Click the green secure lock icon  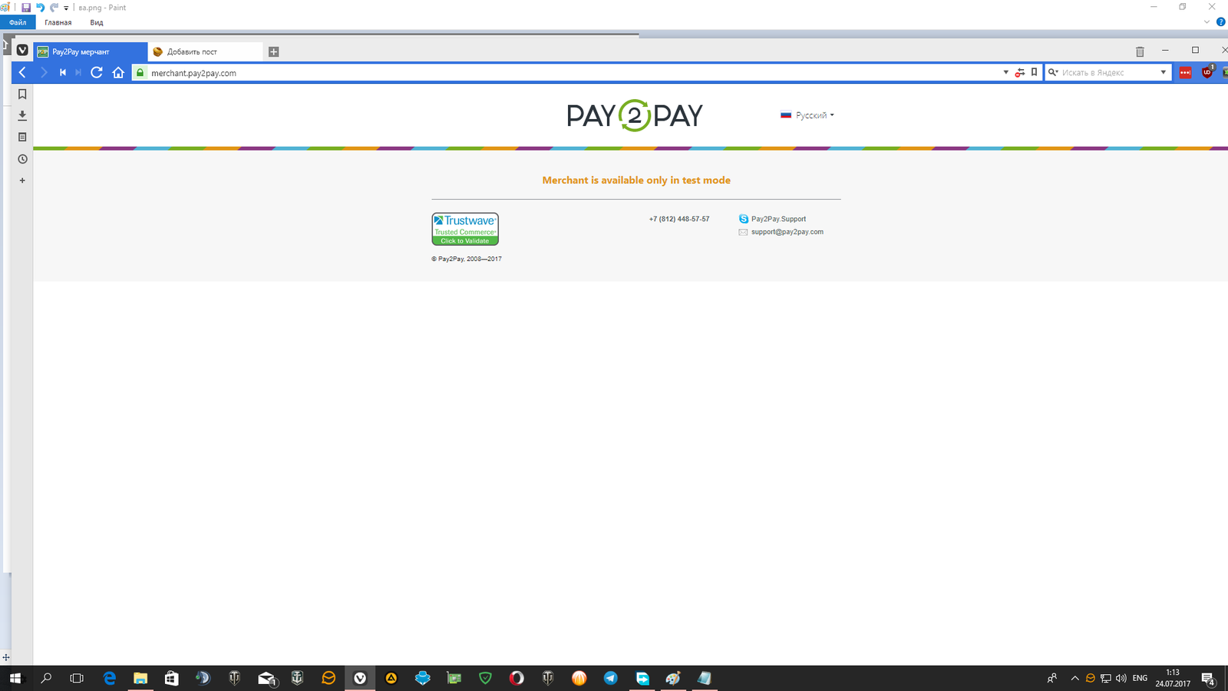140,73
